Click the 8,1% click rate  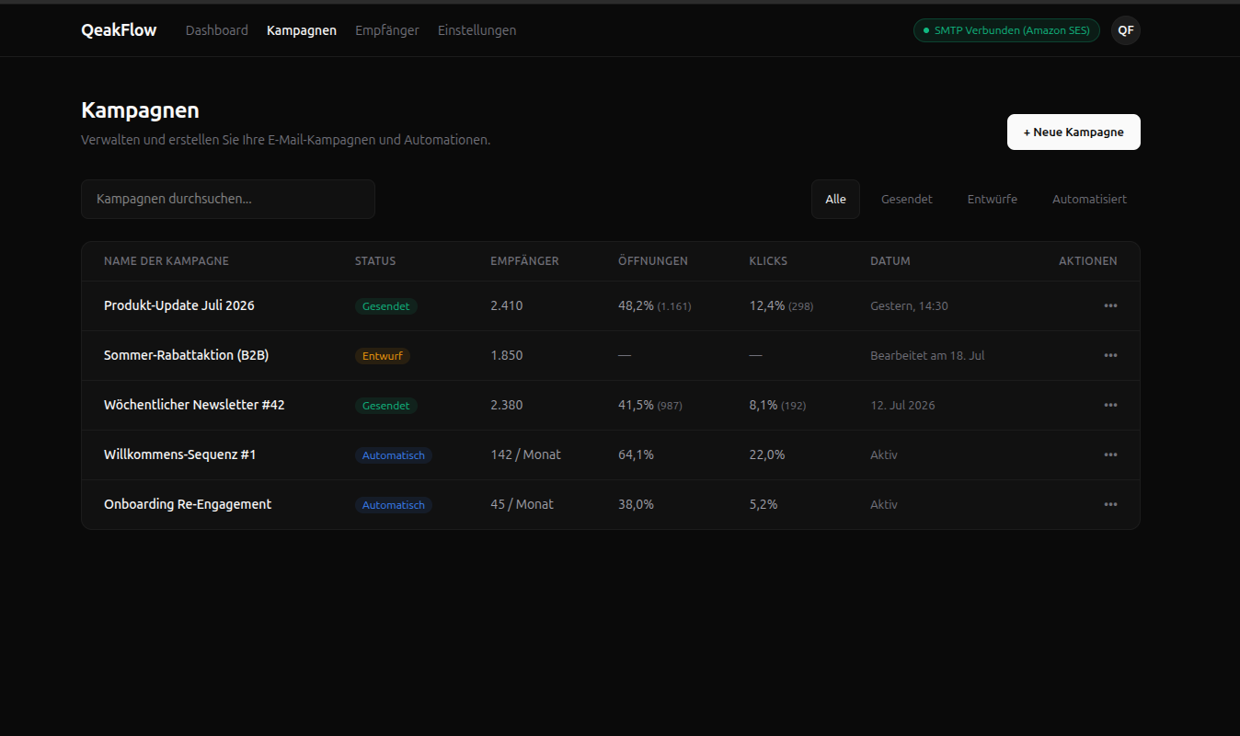tap(764, 405)
